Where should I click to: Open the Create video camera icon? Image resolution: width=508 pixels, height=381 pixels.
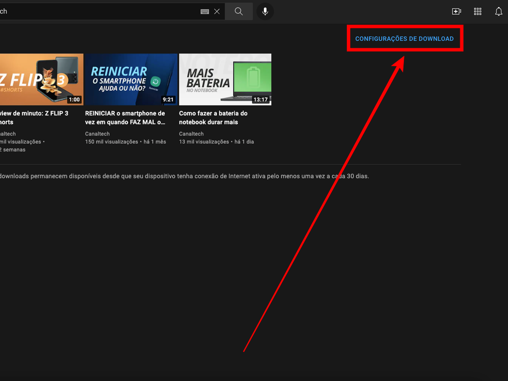456,12
